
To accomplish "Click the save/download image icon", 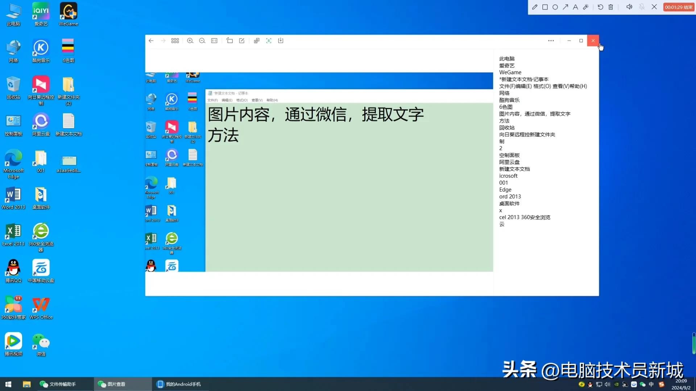I will coord(281,41).
